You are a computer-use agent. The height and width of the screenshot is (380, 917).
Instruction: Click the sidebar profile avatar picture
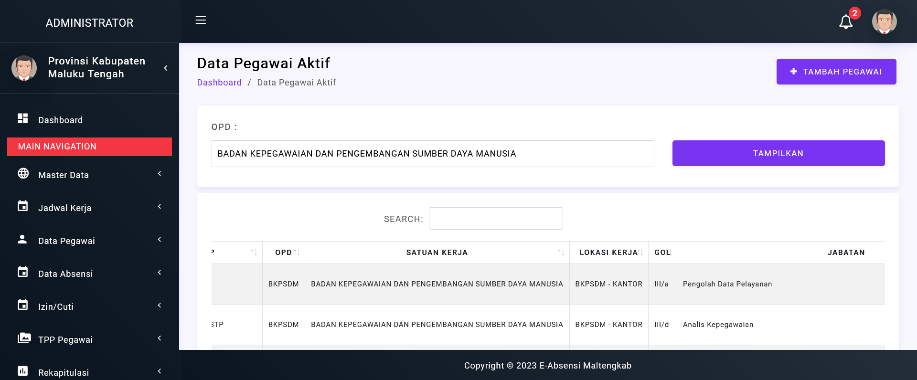pos(24,68)
